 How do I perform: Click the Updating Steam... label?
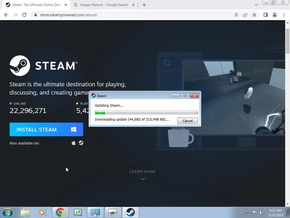click(x=109, y=106)
